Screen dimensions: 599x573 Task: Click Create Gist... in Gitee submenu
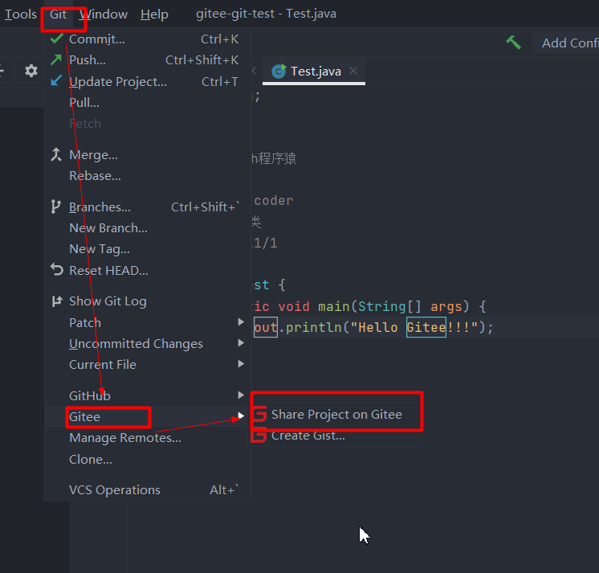pos(336,436)
